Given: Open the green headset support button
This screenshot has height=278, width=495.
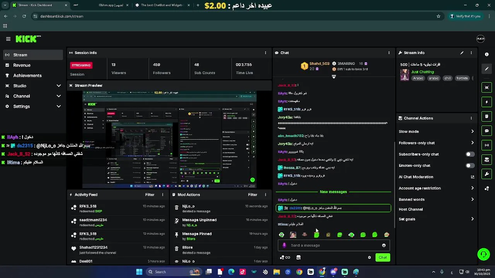Looking at the screenshot, I should tap(483, 254).
